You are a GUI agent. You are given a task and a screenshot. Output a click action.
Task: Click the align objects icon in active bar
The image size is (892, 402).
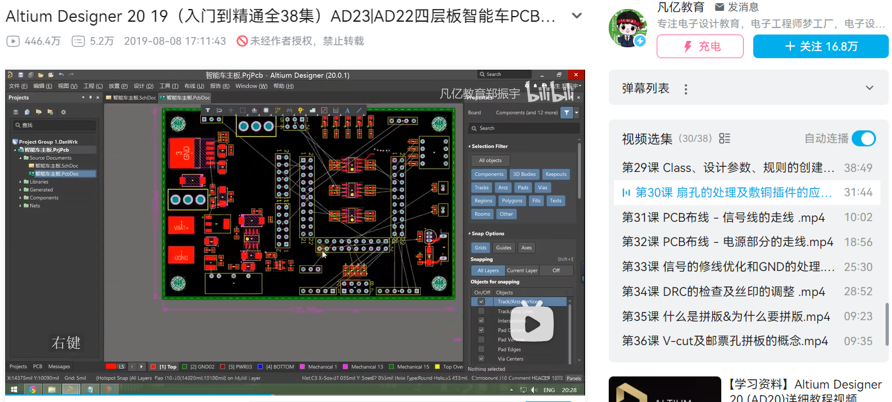click(x=254, y=110)
